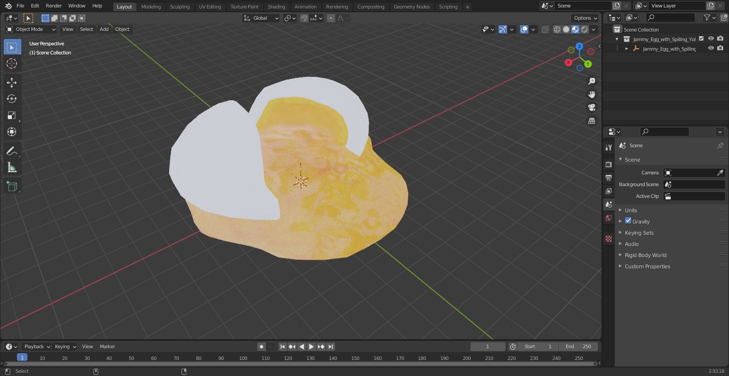Screen dimensions: 729x376
Task: Expand Rigid Body World panel
Action: pos(645,255)
